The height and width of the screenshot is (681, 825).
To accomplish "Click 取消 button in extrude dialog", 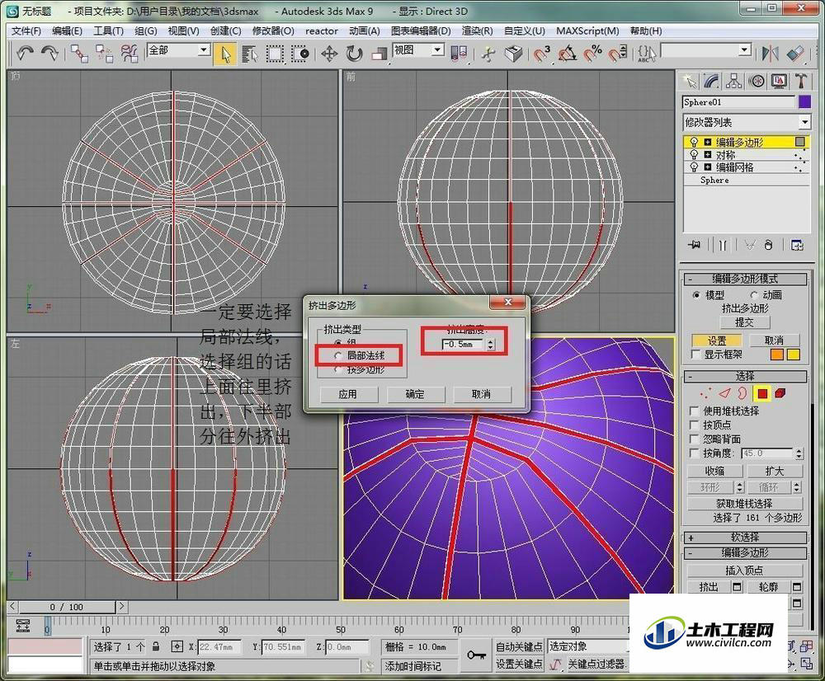I will 481,394.
